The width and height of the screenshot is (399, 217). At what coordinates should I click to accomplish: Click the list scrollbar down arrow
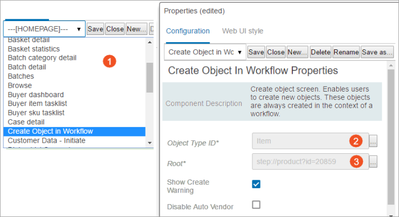[149, 143]
